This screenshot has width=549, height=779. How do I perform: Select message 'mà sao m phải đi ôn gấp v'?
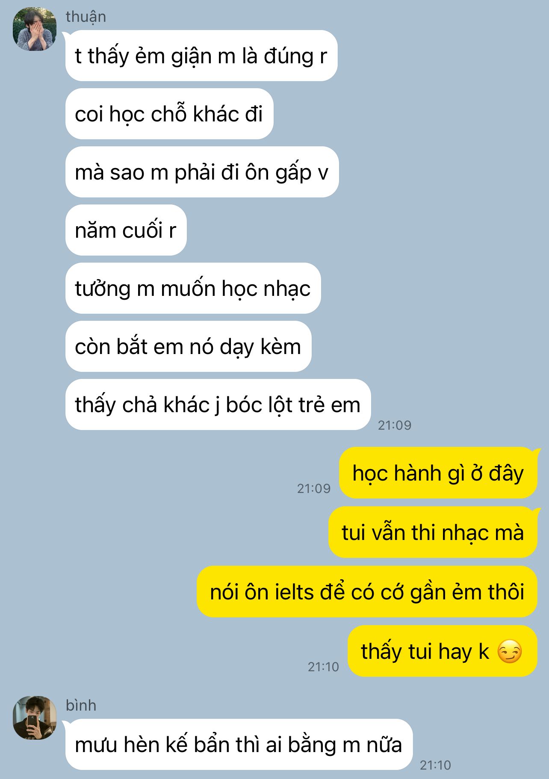(x=202, y=172)
